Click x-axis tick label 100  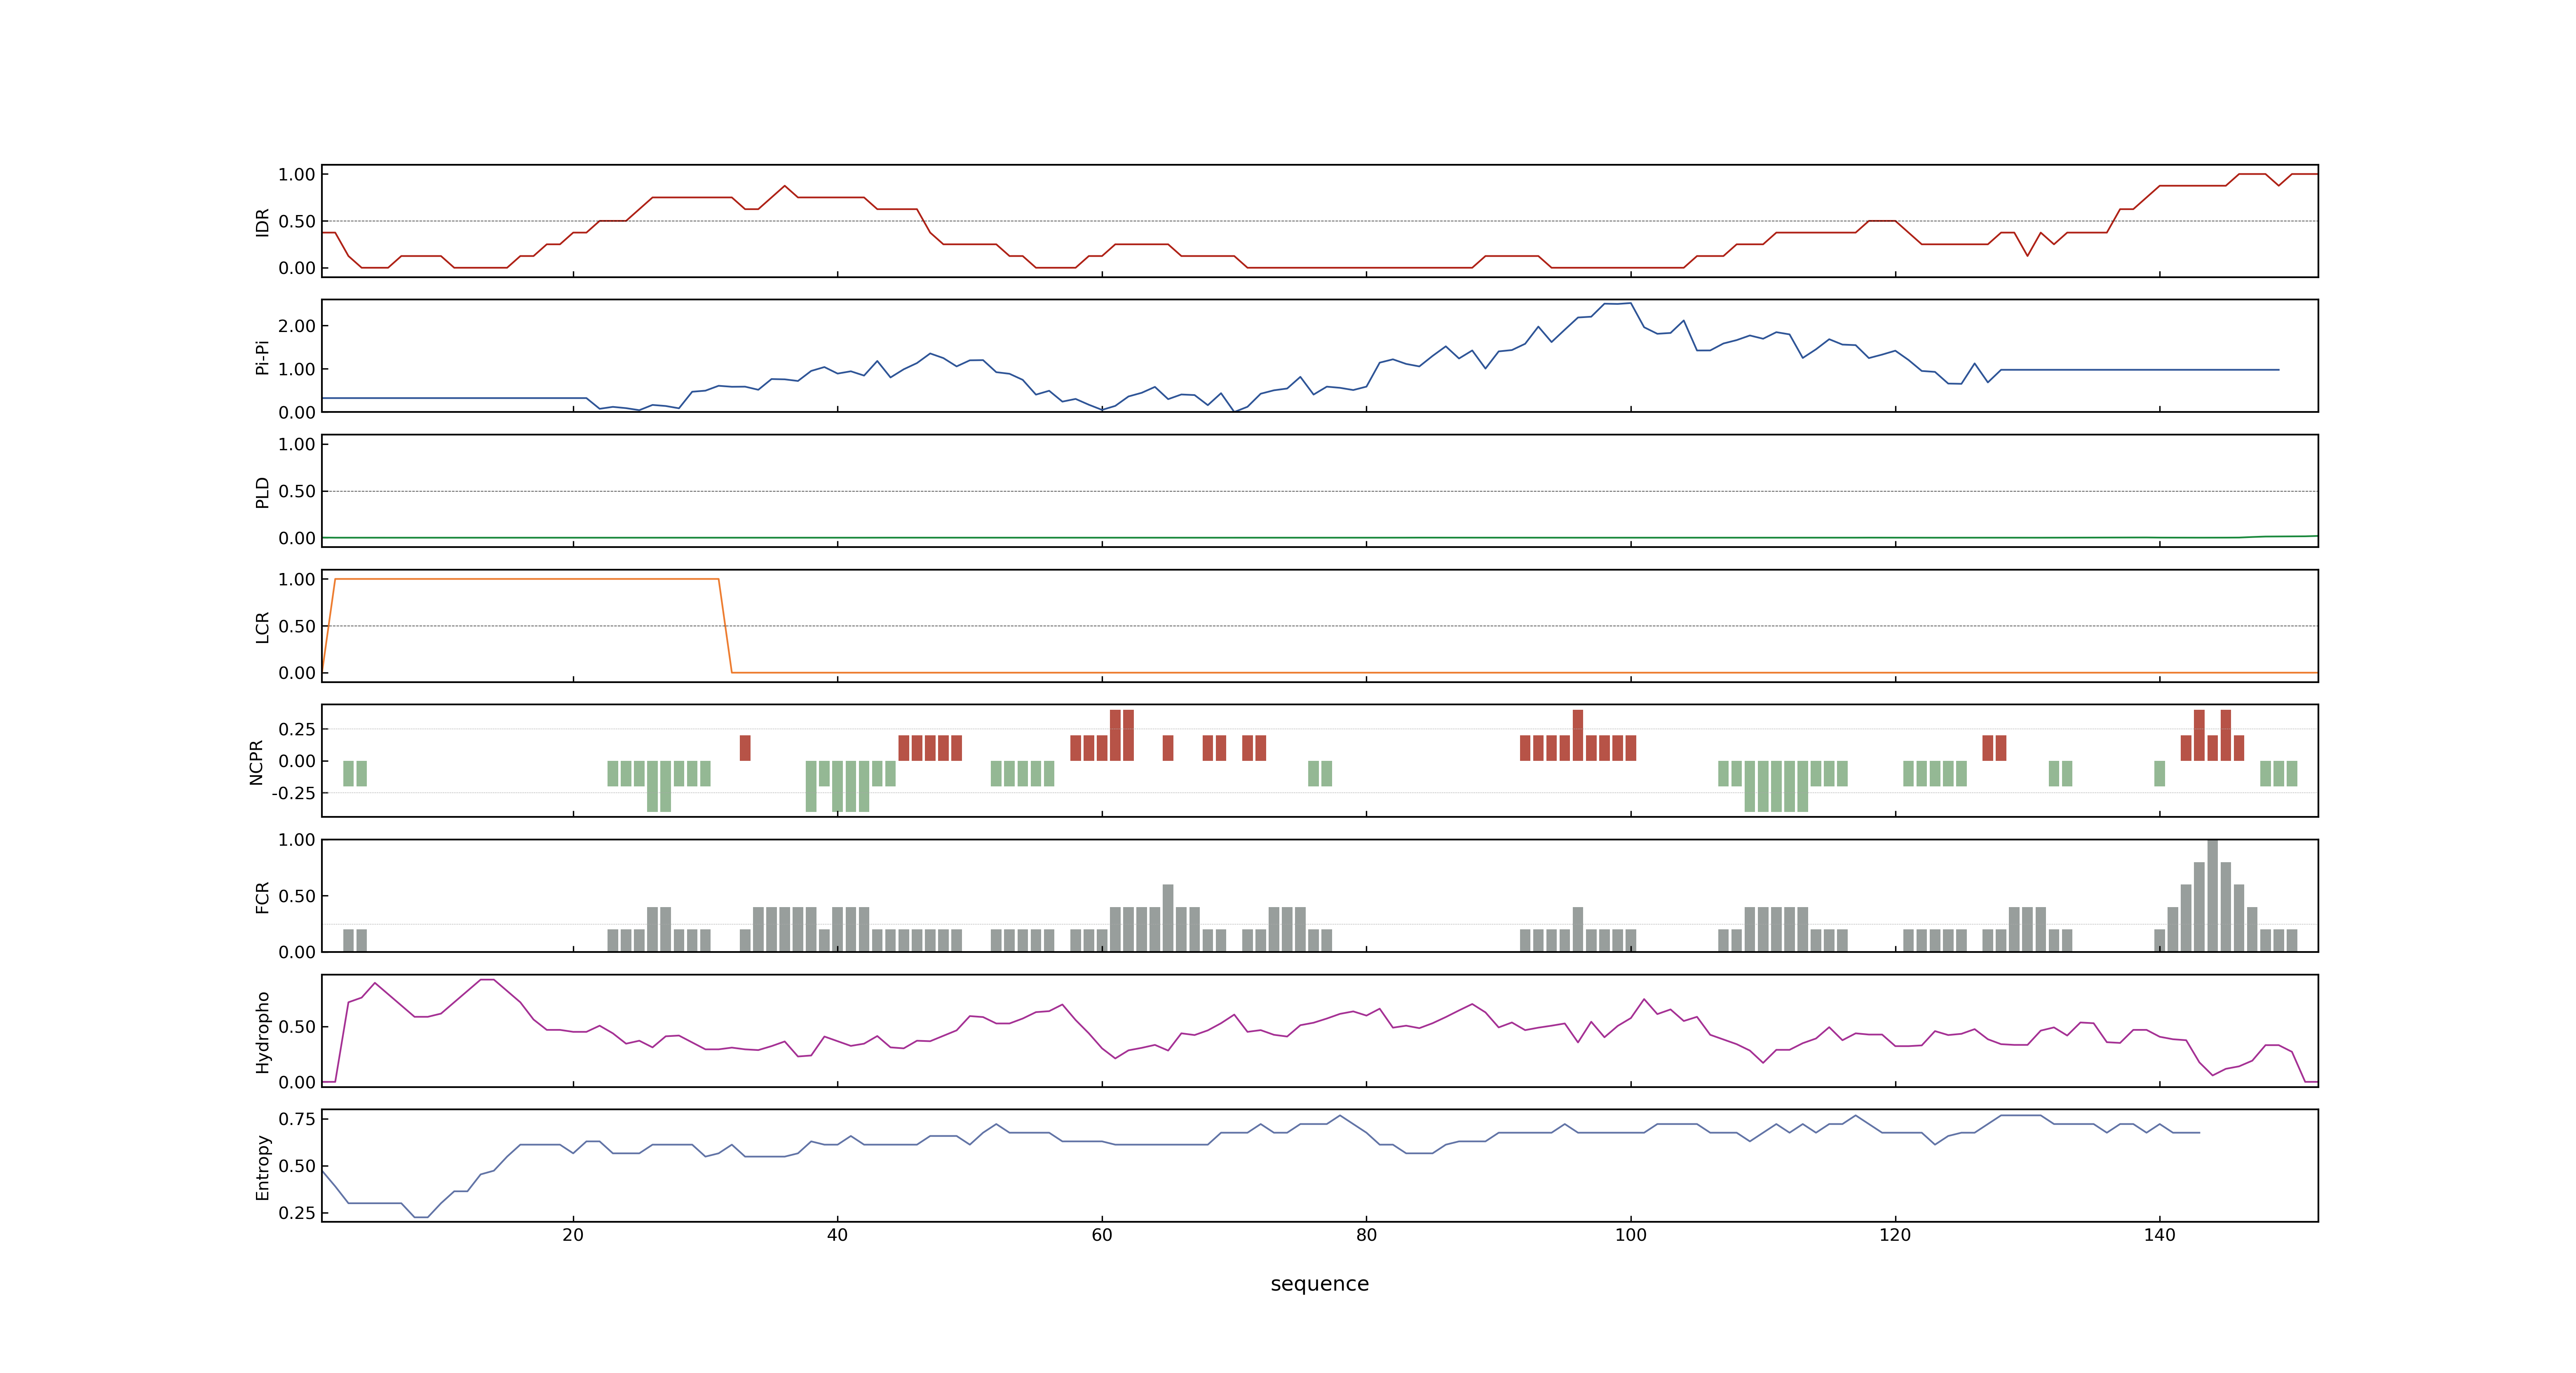(x=1631, y=1235)
